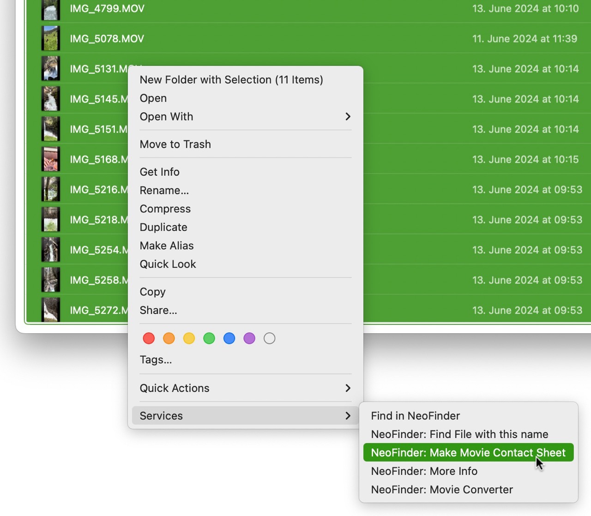
Task: Open the Tags… option
Action: [x=156, y=360]
